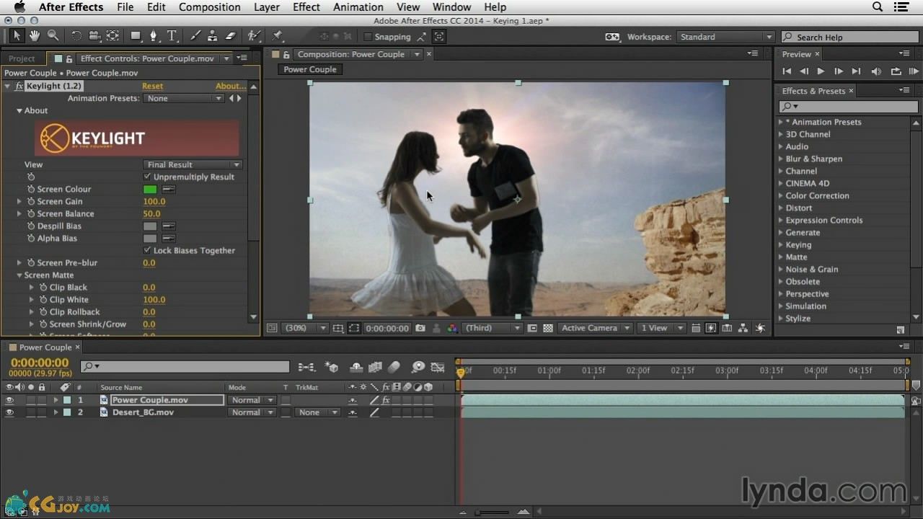Click the About link for Keylight
This screenshot has width=923, height=519.
[230, 86]
